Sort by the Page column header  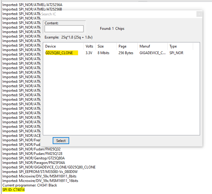127,46
